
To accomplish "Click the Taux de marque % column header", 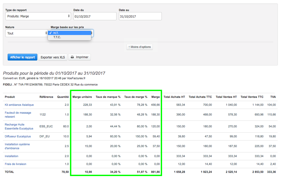I will coord(108,97).
